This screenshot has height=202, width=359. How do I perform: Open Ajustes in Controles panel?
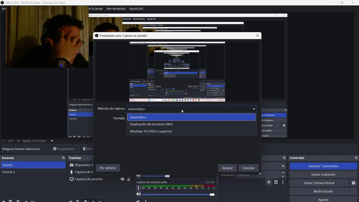pyautogui.click(x=323, y=199)
